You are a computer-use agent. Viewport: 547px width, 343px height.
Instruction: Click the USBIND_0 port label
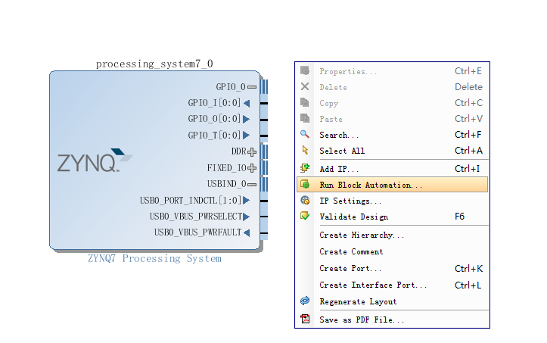[226, 184]
